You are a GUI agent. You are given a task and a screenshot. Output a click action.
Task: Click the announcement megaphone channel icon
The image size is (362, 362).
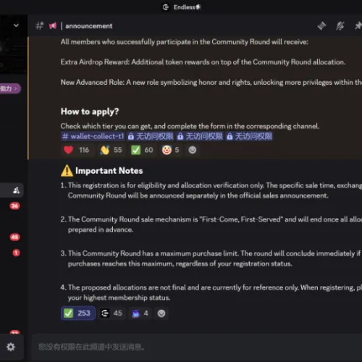pos(53,25)
